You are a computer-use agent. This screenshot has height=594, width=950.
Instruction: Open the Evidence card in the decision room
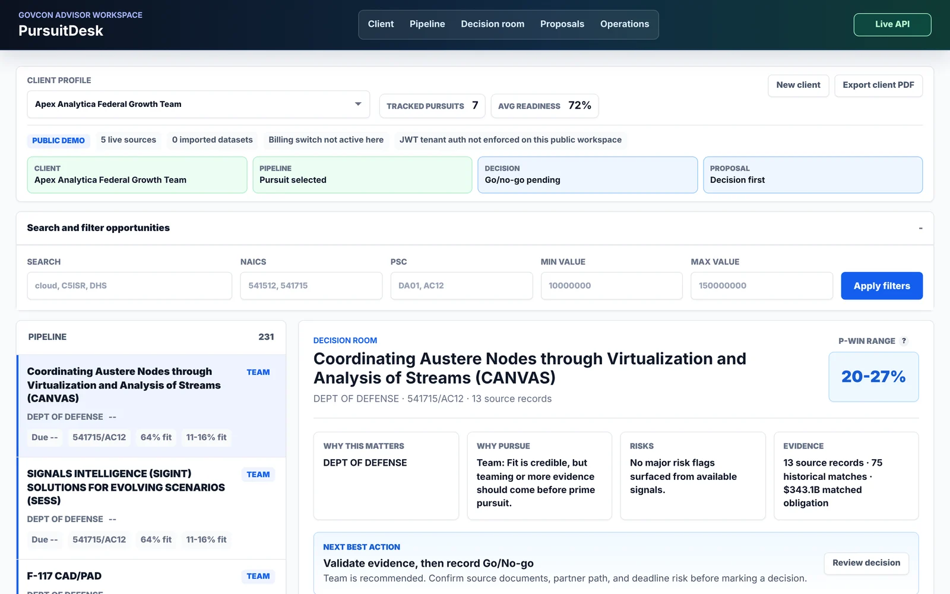pos(846,476)
